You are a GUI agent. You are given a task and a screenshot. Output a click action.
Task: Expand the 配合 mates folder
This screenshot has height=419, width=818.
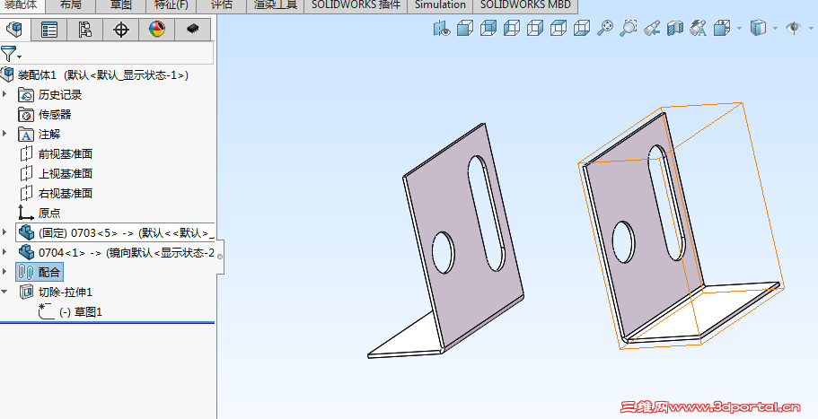click(x=4, y=272)
